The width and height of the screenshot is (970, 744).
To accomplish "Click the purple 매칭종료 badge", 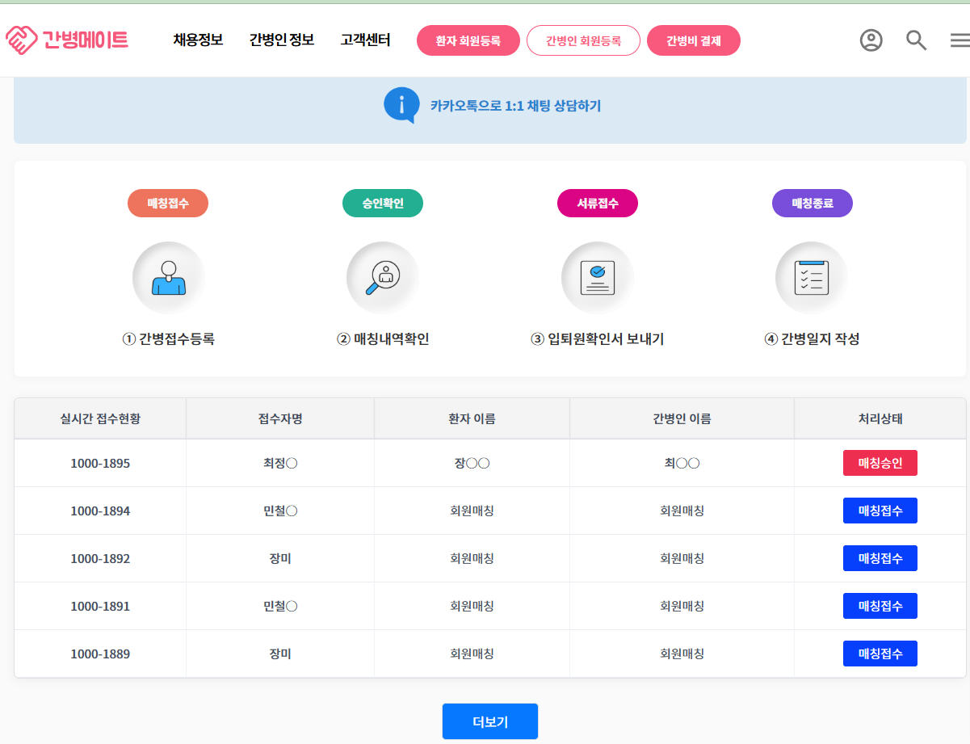I will point(812,203).
